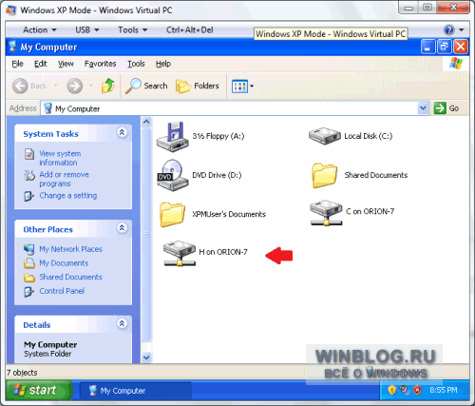The height and width of the screenshot is (406, 475).
Task: Click the Shared Documents sidebar folder icon
Action: click(x=29, y=278)
